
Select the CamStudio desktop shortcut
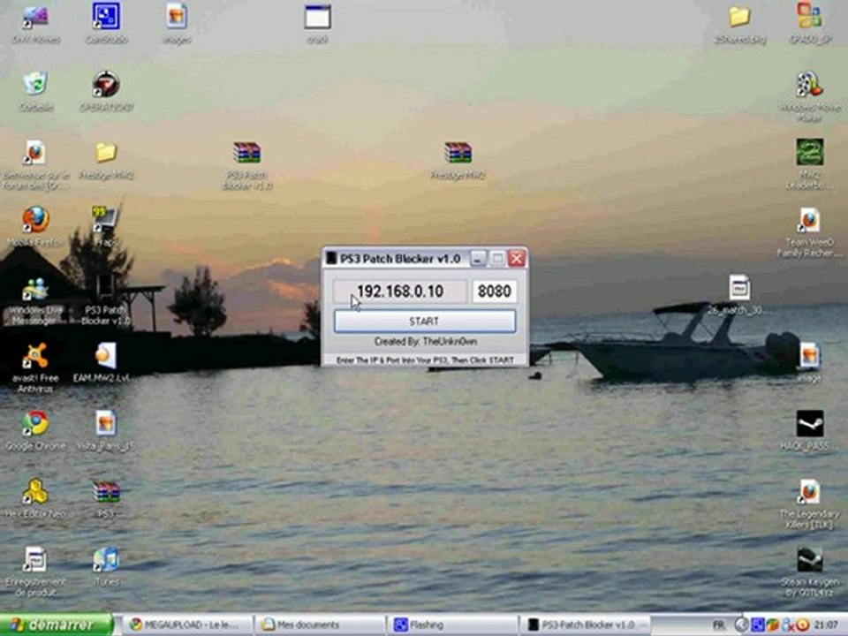(x=106, y=22)
